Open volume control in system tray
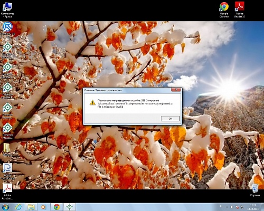Image resolution: width=264 pixels, height=211 pixels. [x=232, y=207]
